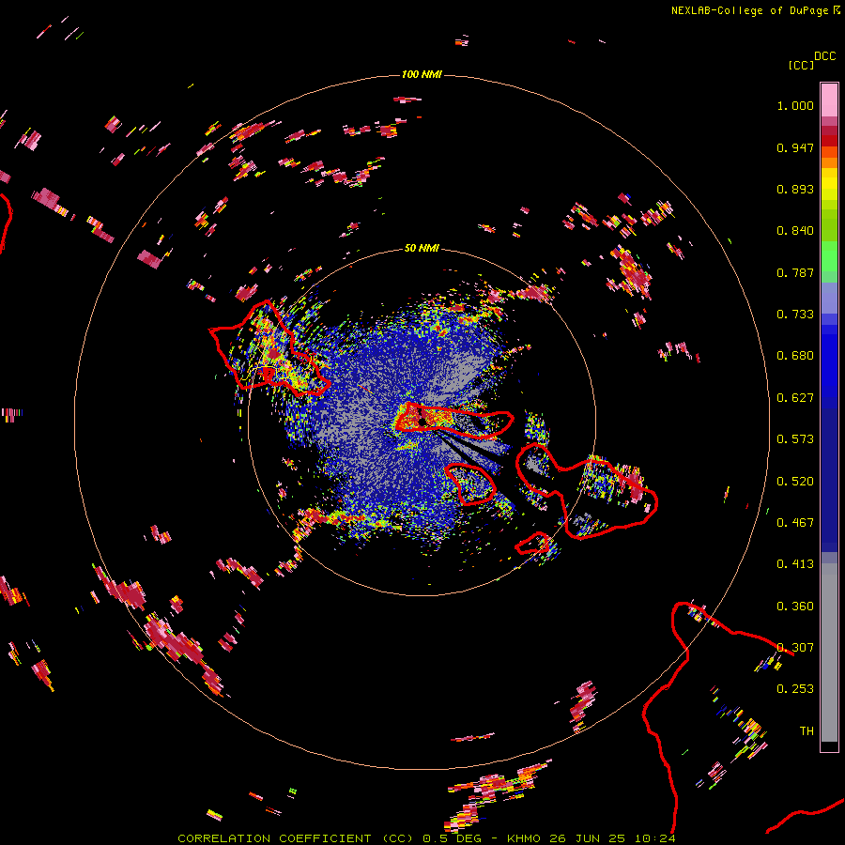
Task: Click the 0.573 value on the color scale
Action: tap(795, 438)
